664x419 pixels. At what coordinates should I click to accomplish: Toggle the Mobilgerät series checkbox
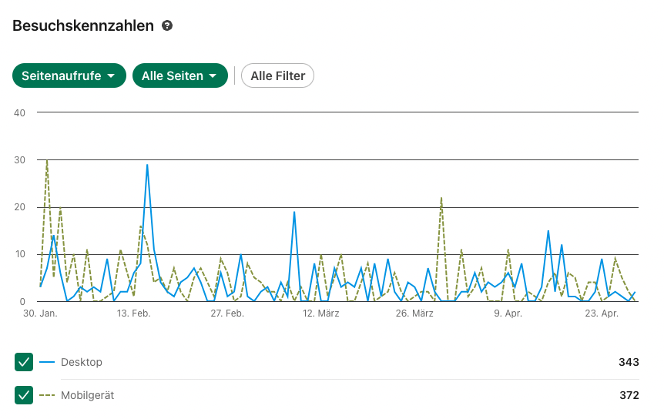point(24,395)
